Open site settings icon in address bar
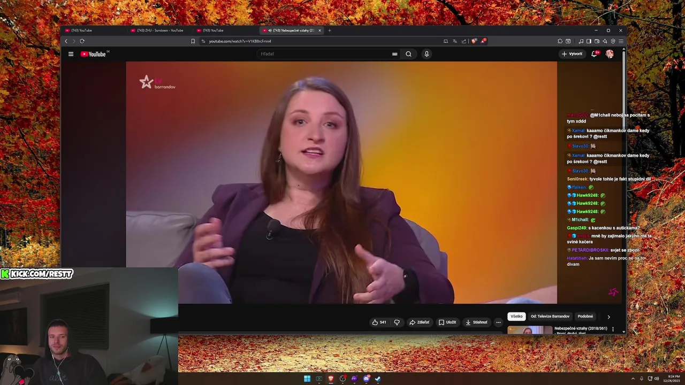 (203, 41)
